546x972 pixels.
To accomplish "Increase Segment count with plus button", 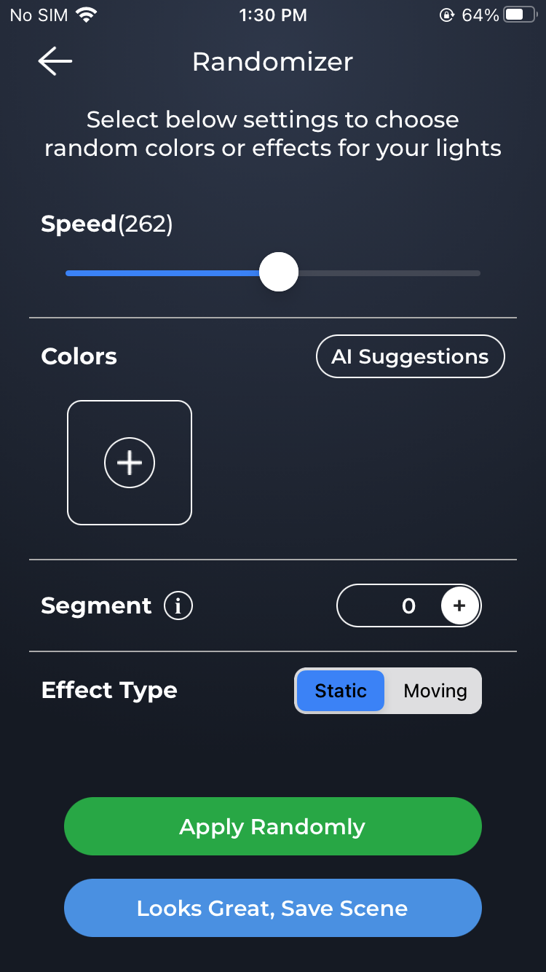I will pyautogui.click(x=459, y=605).
